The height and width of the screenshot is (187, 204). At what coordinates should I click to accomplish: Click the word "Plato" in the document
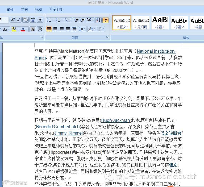pyautogui.click(x=96, y=152)
